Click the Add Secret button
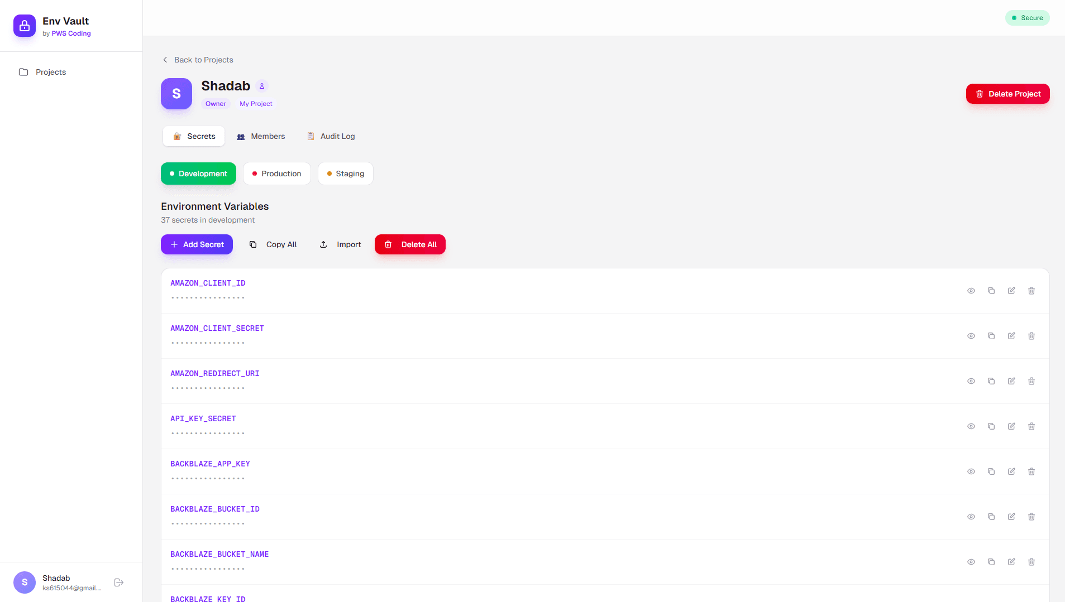Screen dimensions: 1065x602 tap(197, 244)
